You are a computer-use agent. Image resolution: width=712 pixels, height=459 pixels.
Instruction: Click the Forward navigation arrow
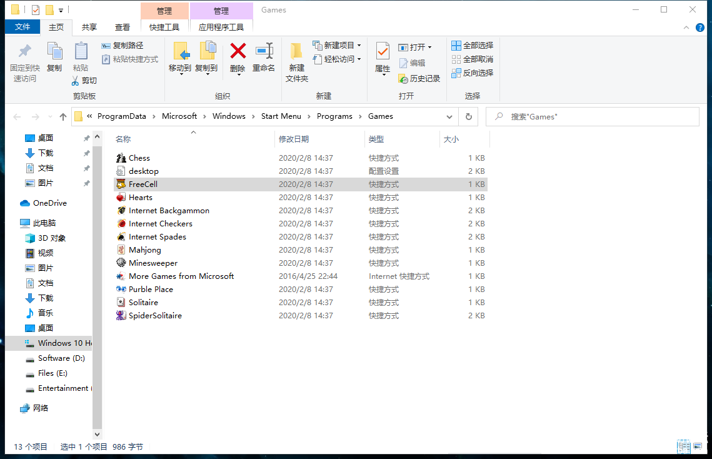click(36, 117)
